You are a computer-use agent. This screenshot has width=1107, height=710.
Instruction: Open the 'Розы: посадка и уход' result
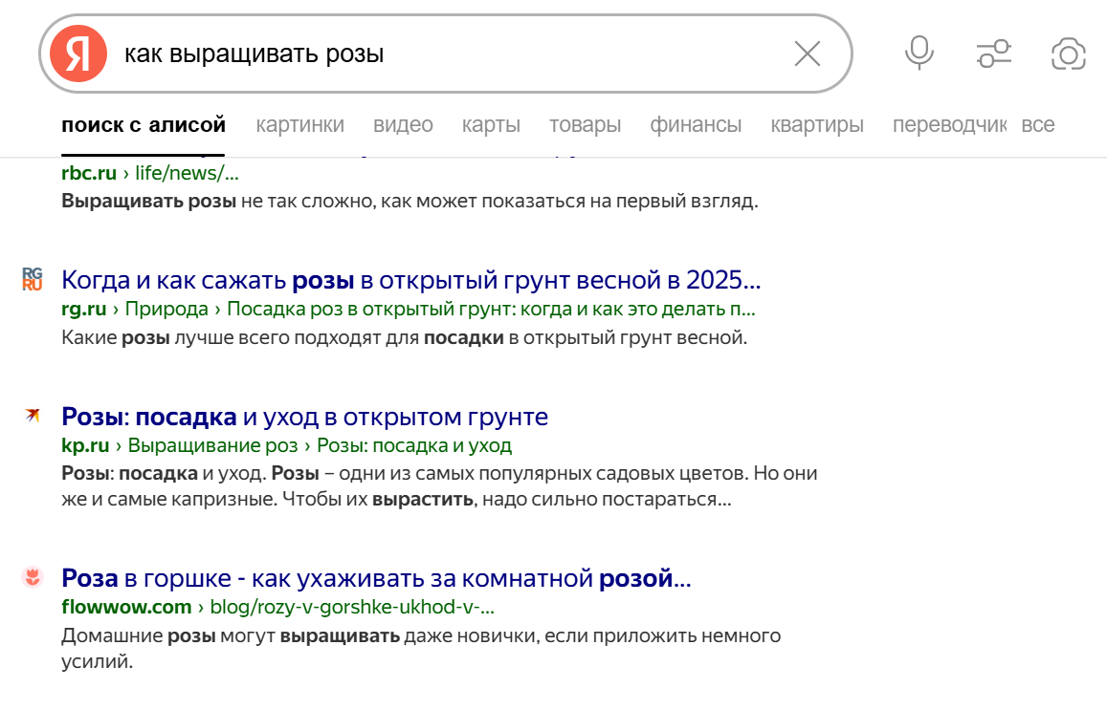point(304,418)
